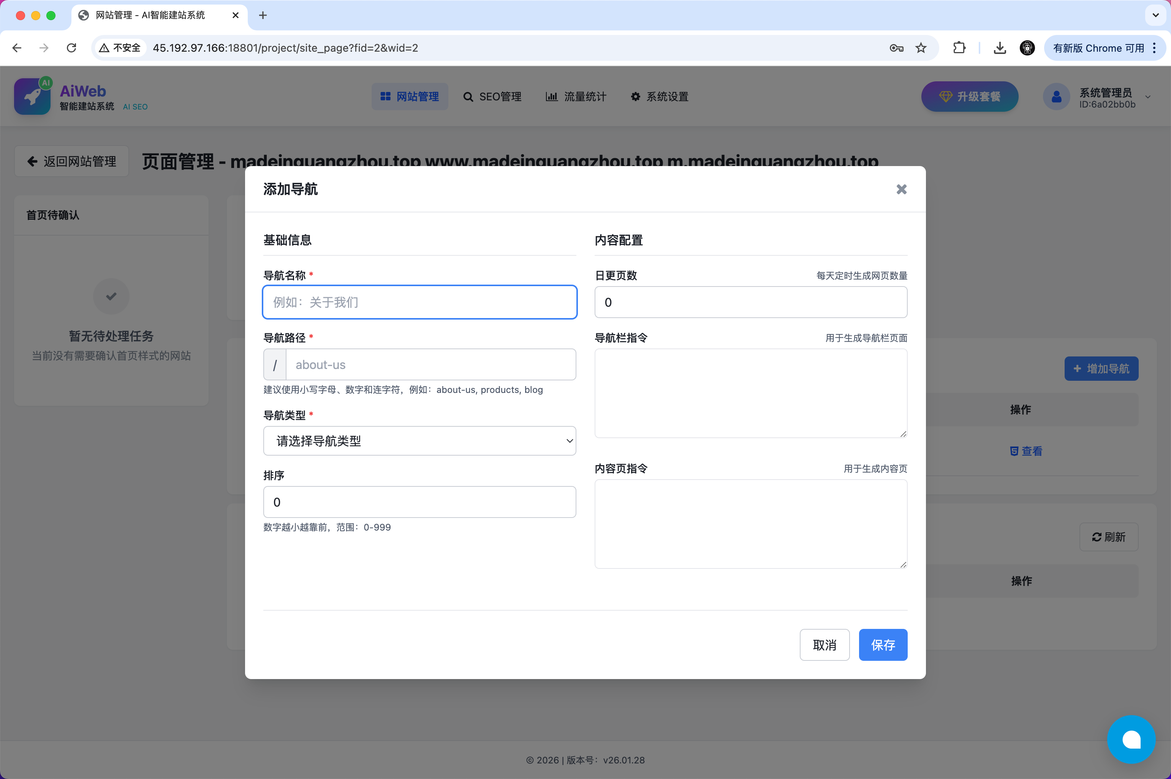Click the password key icon in address bar

[x=896, y=48]
